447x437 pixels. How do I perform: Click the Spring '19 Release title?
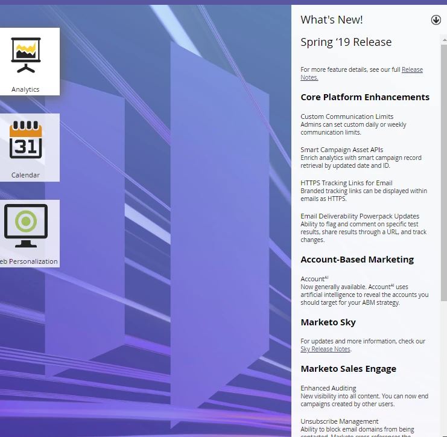coord(346,42)
